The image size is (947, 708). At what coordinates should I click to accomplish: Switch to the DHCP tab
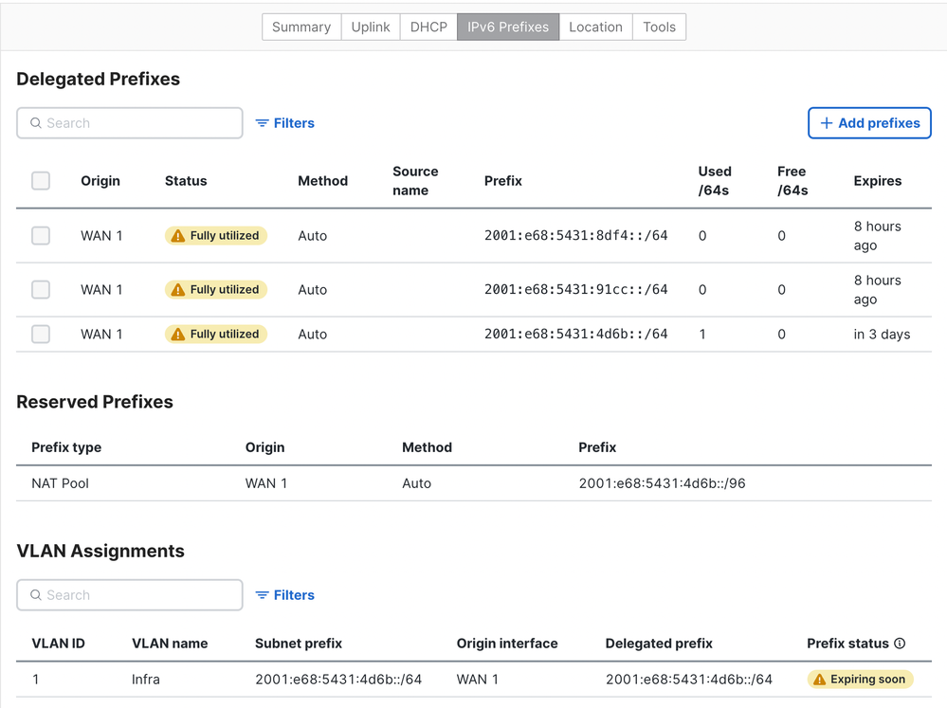point(428,27)
